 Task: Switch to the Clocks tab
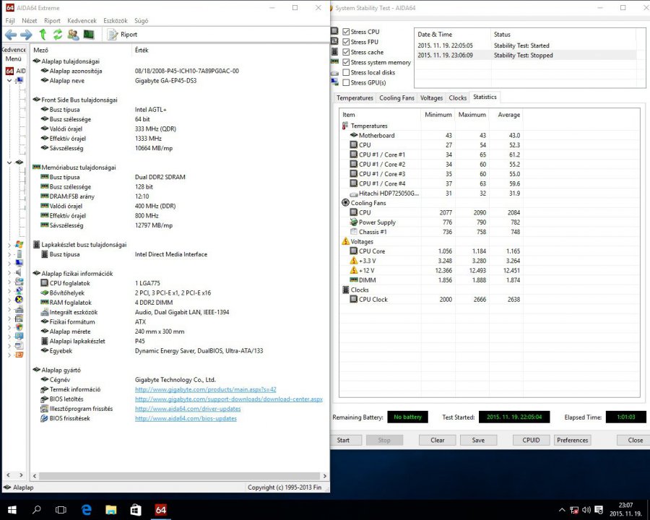[x=458, y=98]
